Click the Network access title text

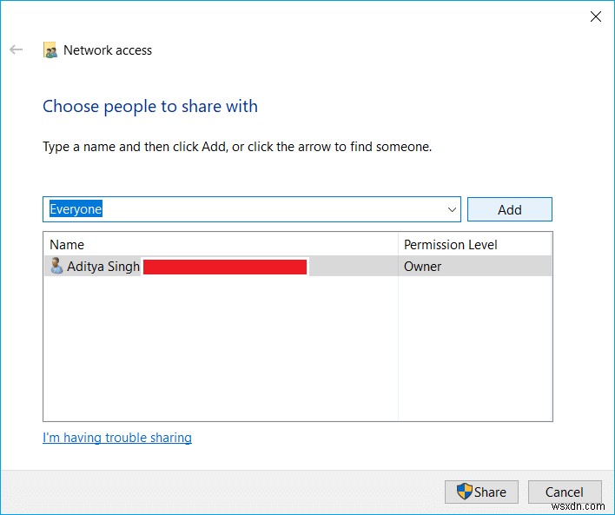point(108,50)
